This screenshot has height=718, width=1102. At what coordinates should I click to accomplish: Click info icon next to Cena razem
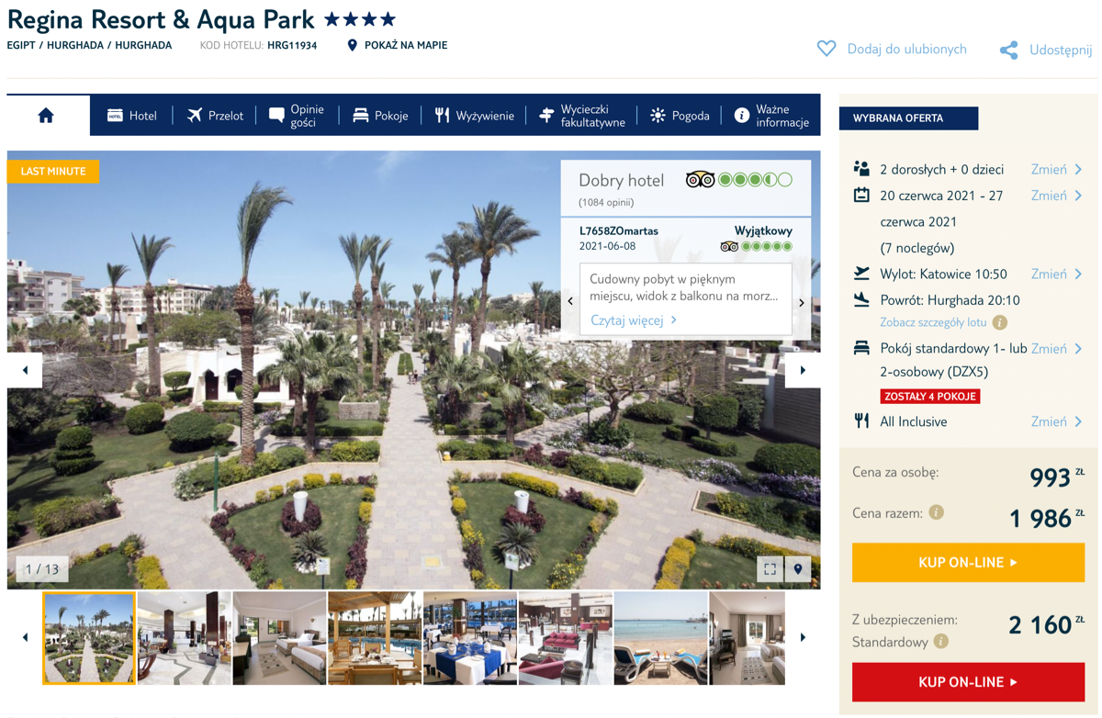(x=937, y=512)
